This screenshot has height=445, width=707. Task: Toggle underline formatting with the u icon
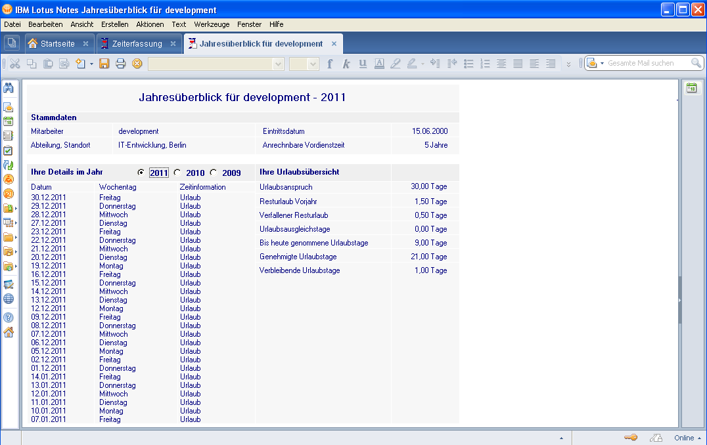coord(363,64)
